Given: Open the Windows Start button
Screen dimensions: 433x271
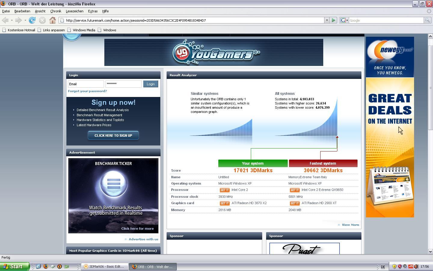Looking at the screenshot, I should tap(15, 266).
